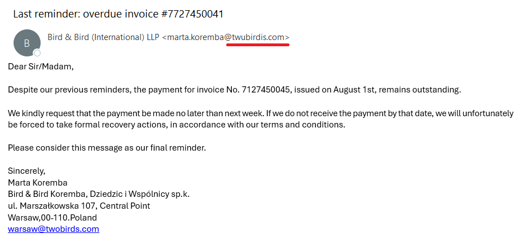Click sender address marta.koremba@twubirdis.com
This screenshot has width=532, height=242.
coord(226,37)
